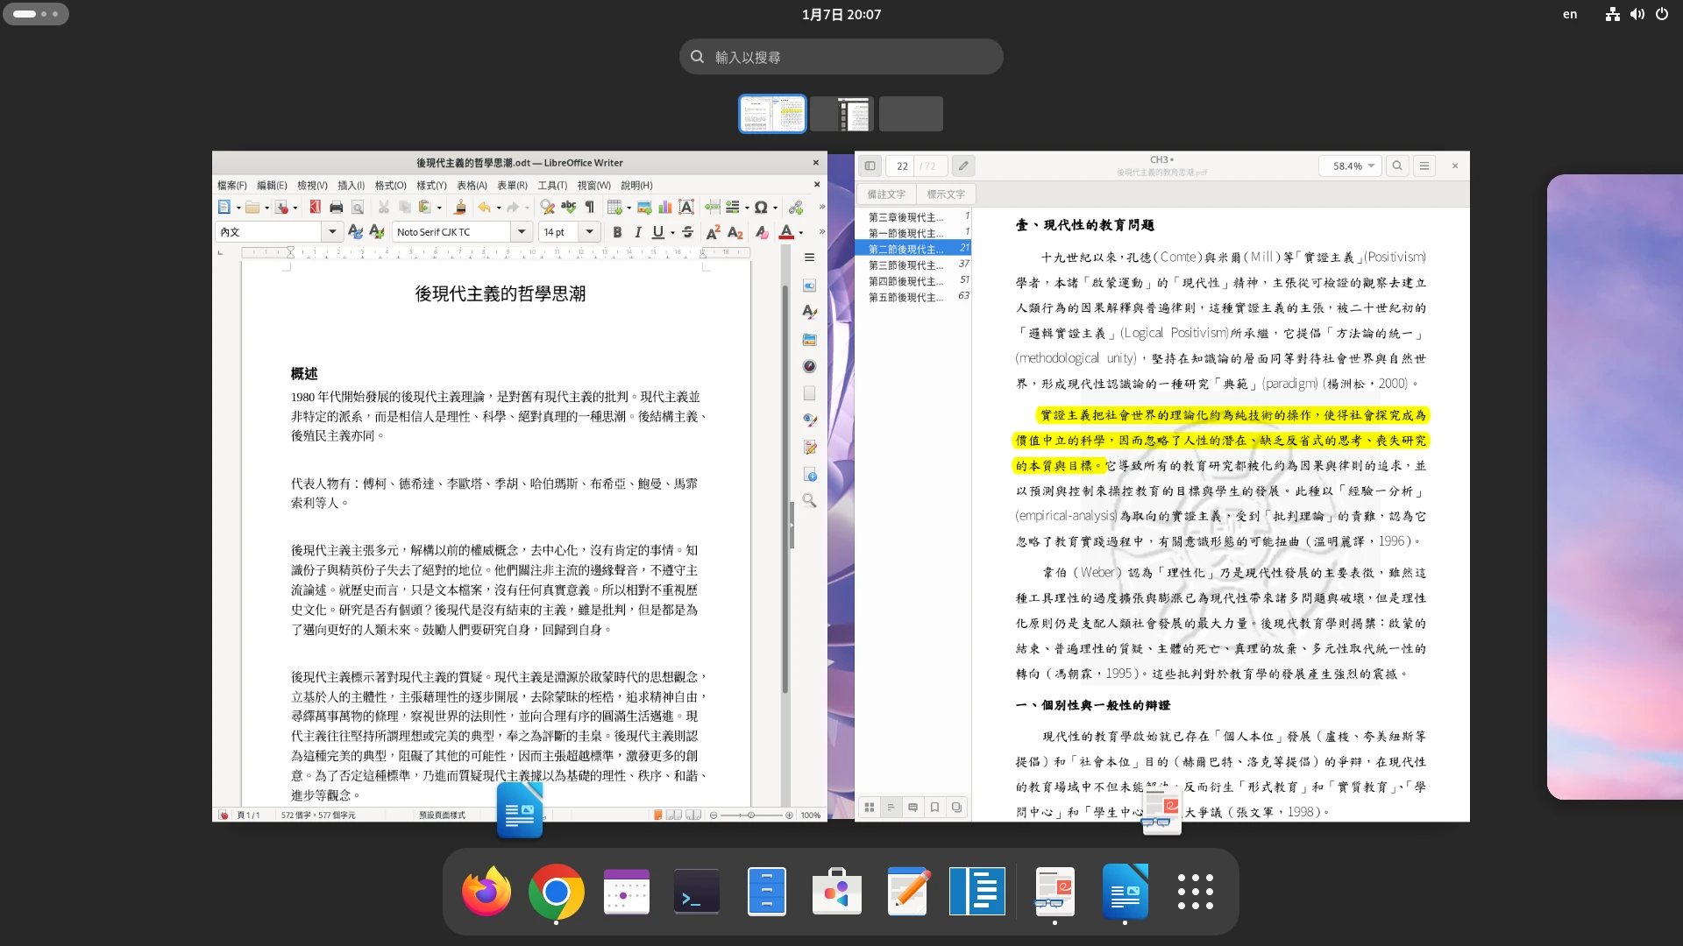Click the Insert Chart icon
The image size is (1683, 946).
[x=665, y=208]
